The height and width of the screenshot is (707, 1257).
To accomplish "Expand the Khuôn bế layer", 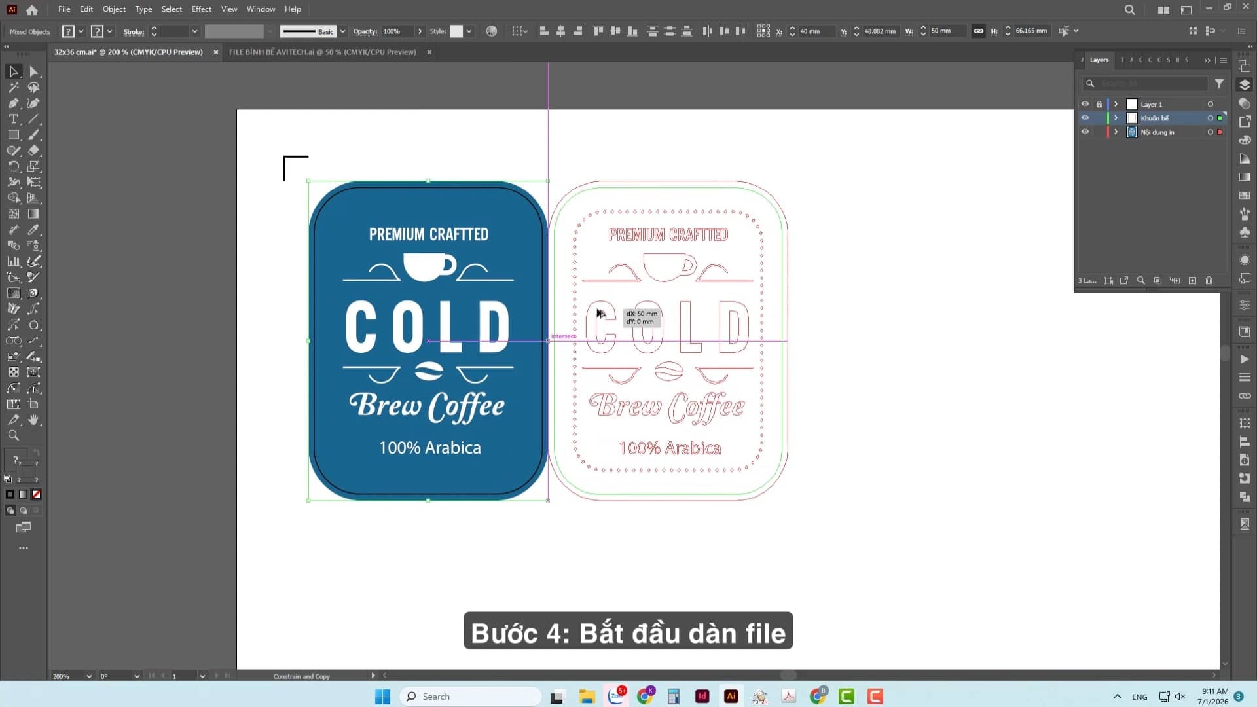I will pyautogui.click(x=1116, y=118).
